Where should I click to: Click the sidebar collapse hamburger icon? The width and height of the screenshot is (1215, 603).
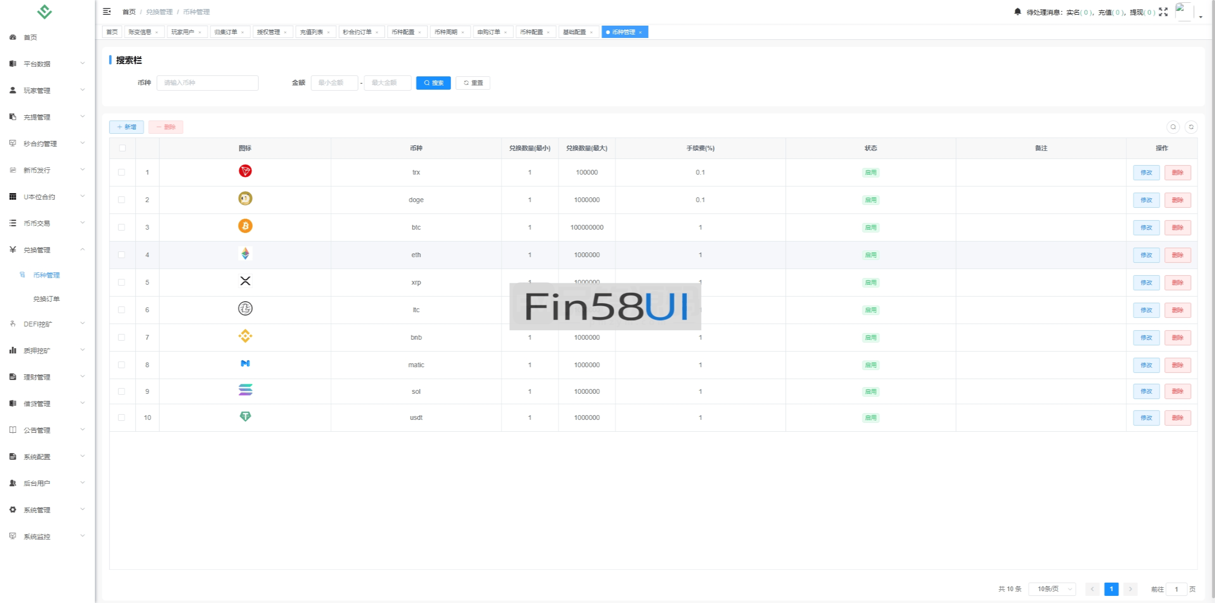tap(107, 11)
